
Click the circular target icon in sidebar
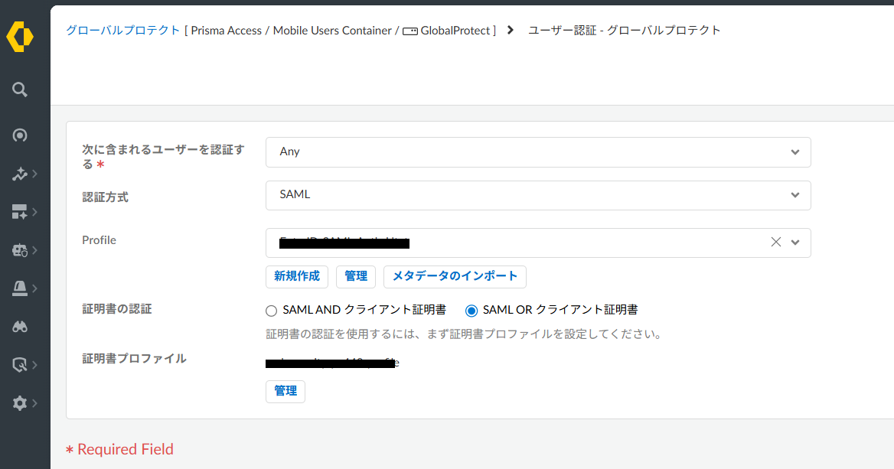click(x=20, y=135)
